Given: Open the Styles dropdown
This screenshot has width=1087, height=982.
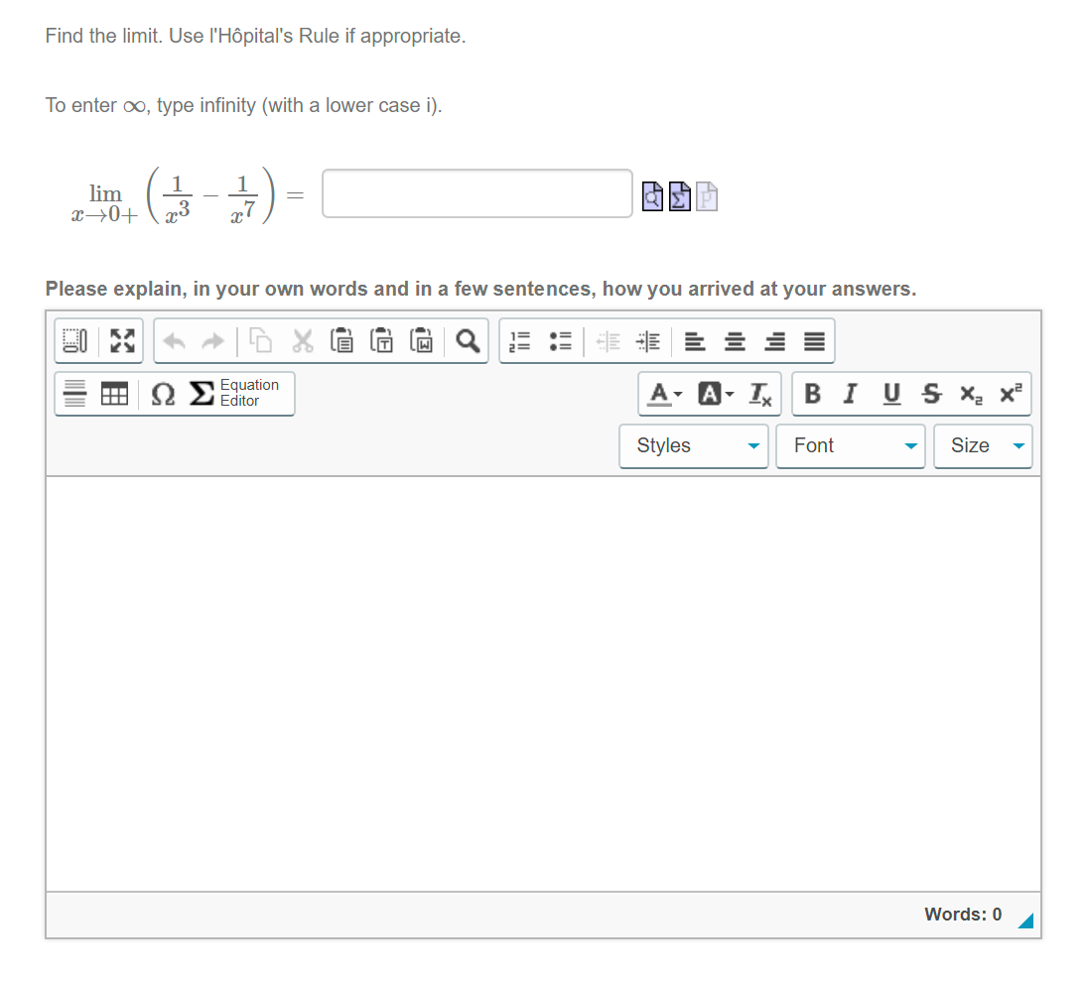Looking at the screenshot, I should tap(694, 445).
